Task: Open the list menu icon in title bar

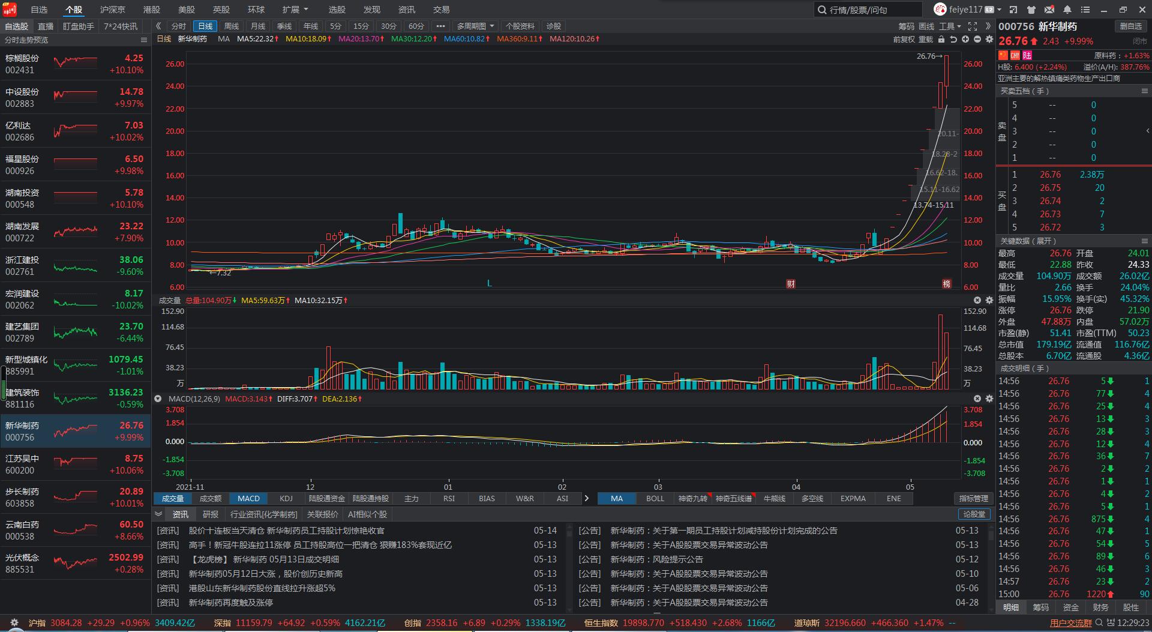Action: click(1085, 10)
